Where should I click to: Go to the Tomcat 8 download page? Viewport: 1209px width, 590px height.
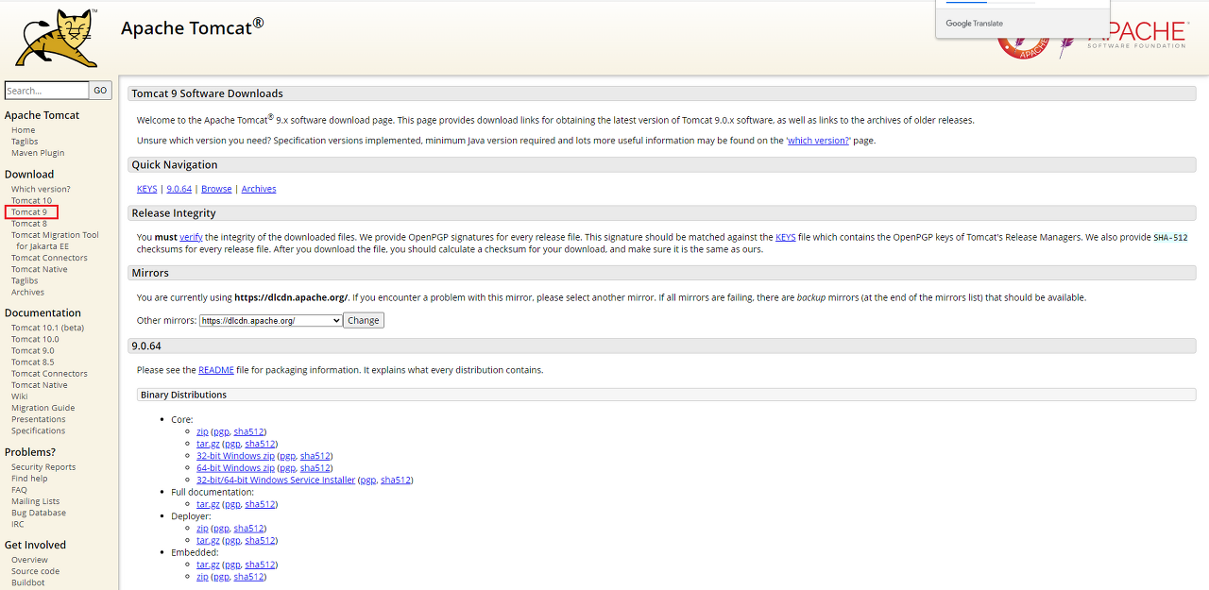click(x=29, y=224)
